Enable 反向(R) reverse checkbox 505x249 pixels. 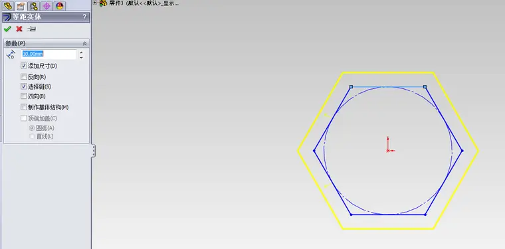pyautogui.click(x=23, y=76)
